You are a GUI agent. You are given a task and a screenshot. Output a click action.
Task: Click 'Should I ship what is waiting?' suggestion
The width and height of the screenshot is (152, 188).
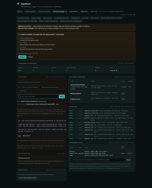click(x=30, y=87)
